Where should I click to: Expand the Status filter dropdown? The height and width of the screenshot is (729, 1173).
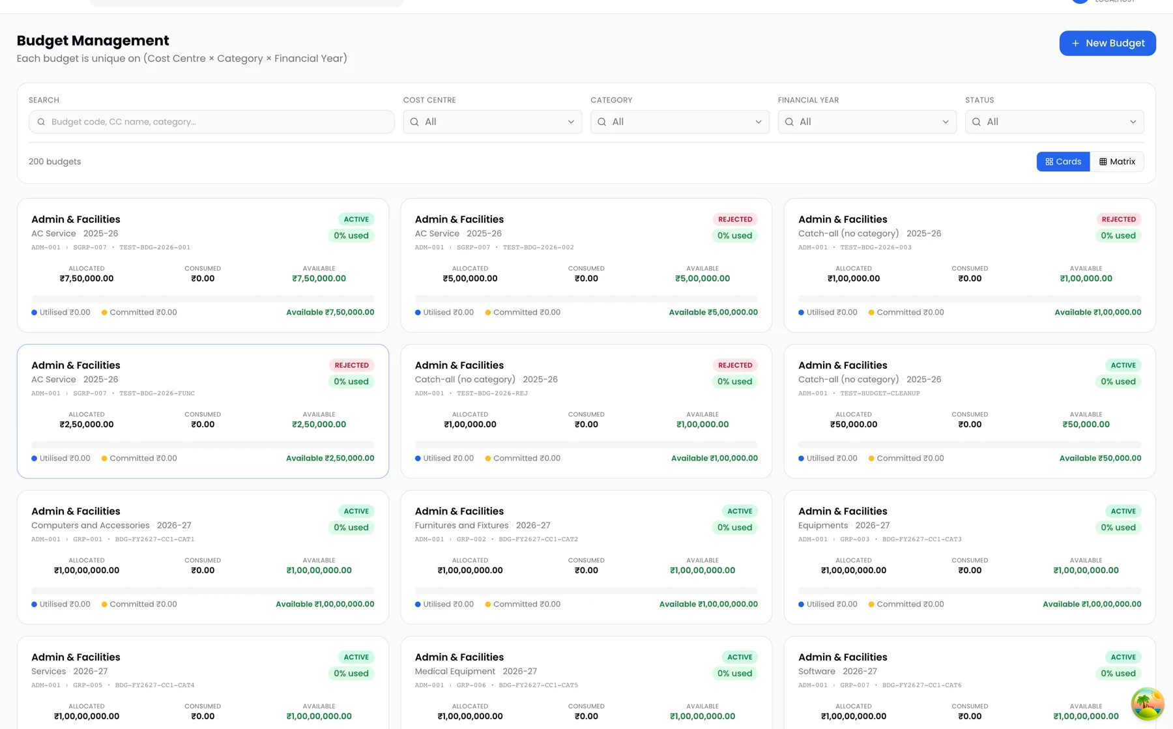[x=1054, y=122]
